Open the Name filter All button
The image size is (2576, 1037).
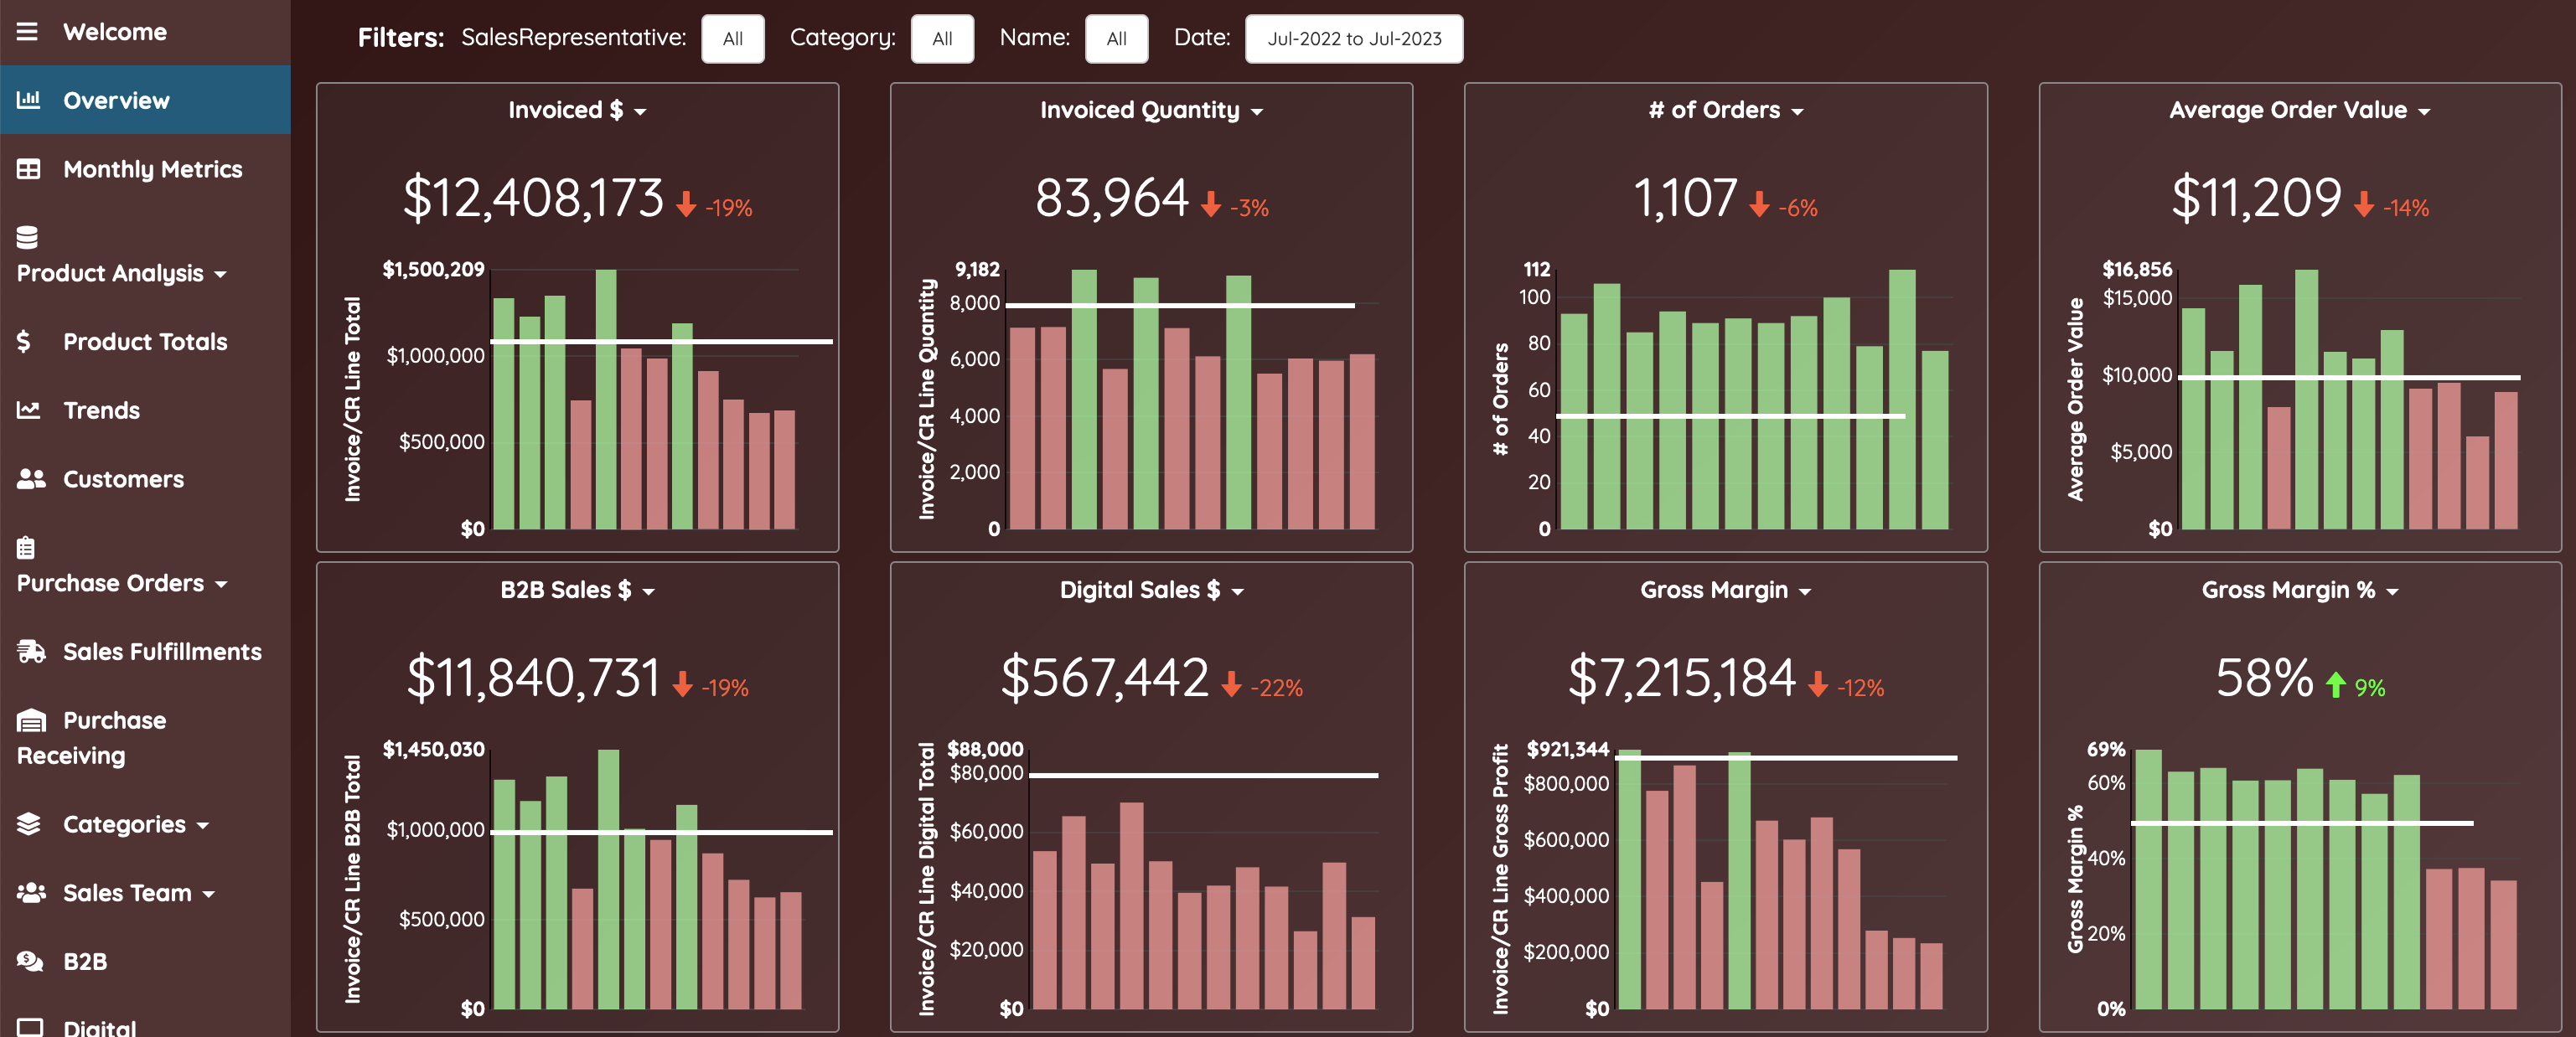1116,39
